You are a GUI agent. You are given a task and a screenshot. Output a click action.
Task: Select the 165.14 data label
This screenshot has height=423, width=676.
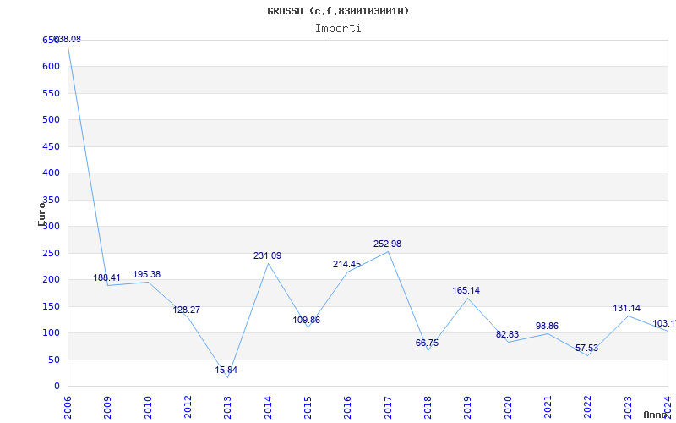[466, 290]
